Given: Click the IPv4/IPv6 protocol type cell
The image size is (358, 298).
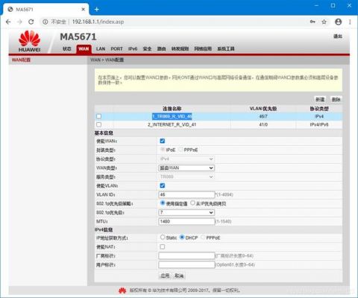Looking at the screenshot, I should (319, 124).
